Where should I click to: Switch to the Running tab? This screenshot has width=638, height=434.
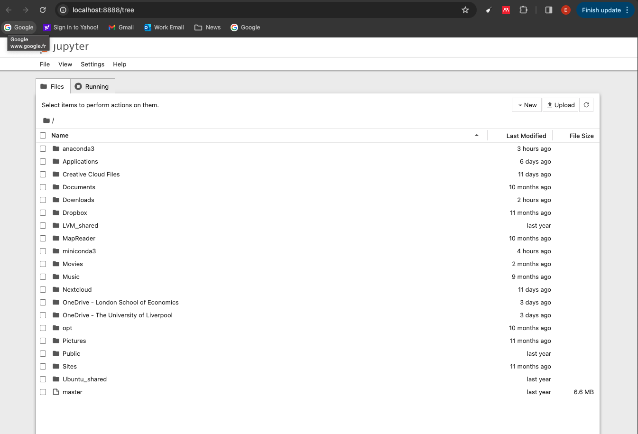(x=92, y=86)
